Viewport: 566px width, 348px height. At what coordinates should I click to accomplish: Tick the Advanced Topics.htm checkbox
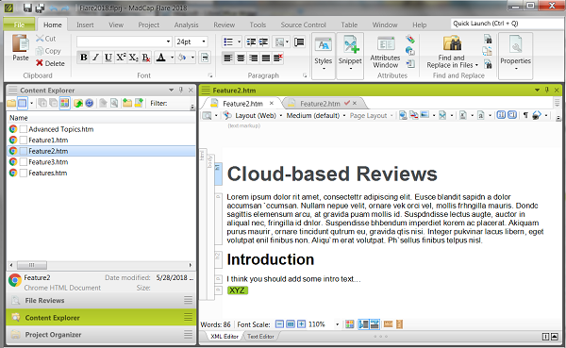tap(23, 129)
